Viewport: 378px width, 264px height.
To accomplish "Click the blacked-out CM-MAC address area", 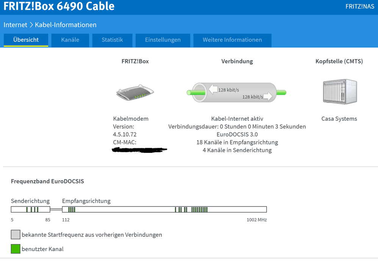I will (x=139, y=149).
